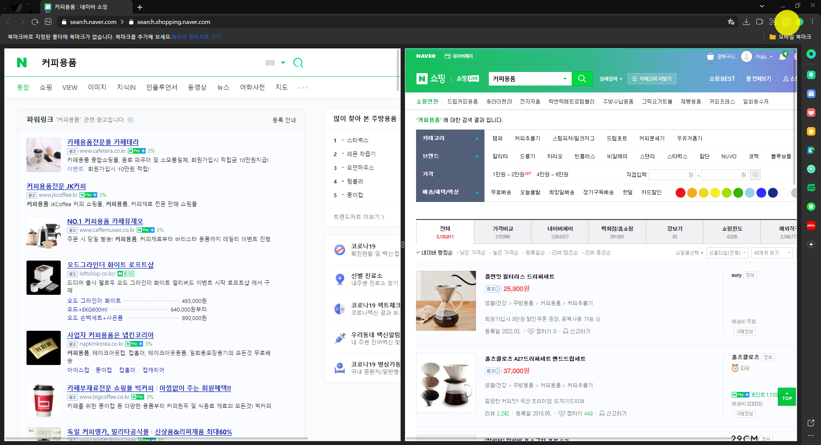821x445 pixels.
Task: Reload the page with the refresh icon
Action: 35,22
